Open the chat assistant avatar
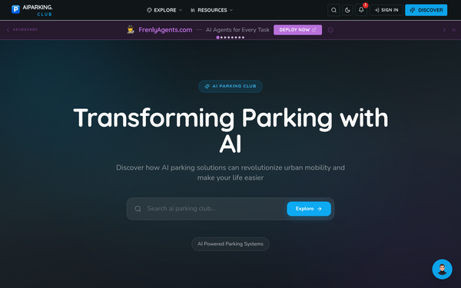 [442, 269]
